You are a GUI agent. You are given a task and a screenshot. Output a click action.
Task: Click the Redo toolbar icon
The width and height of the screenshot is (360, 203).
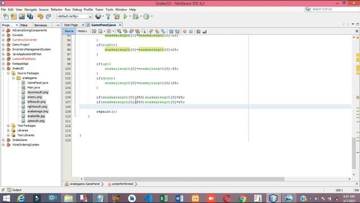(48, 16)
